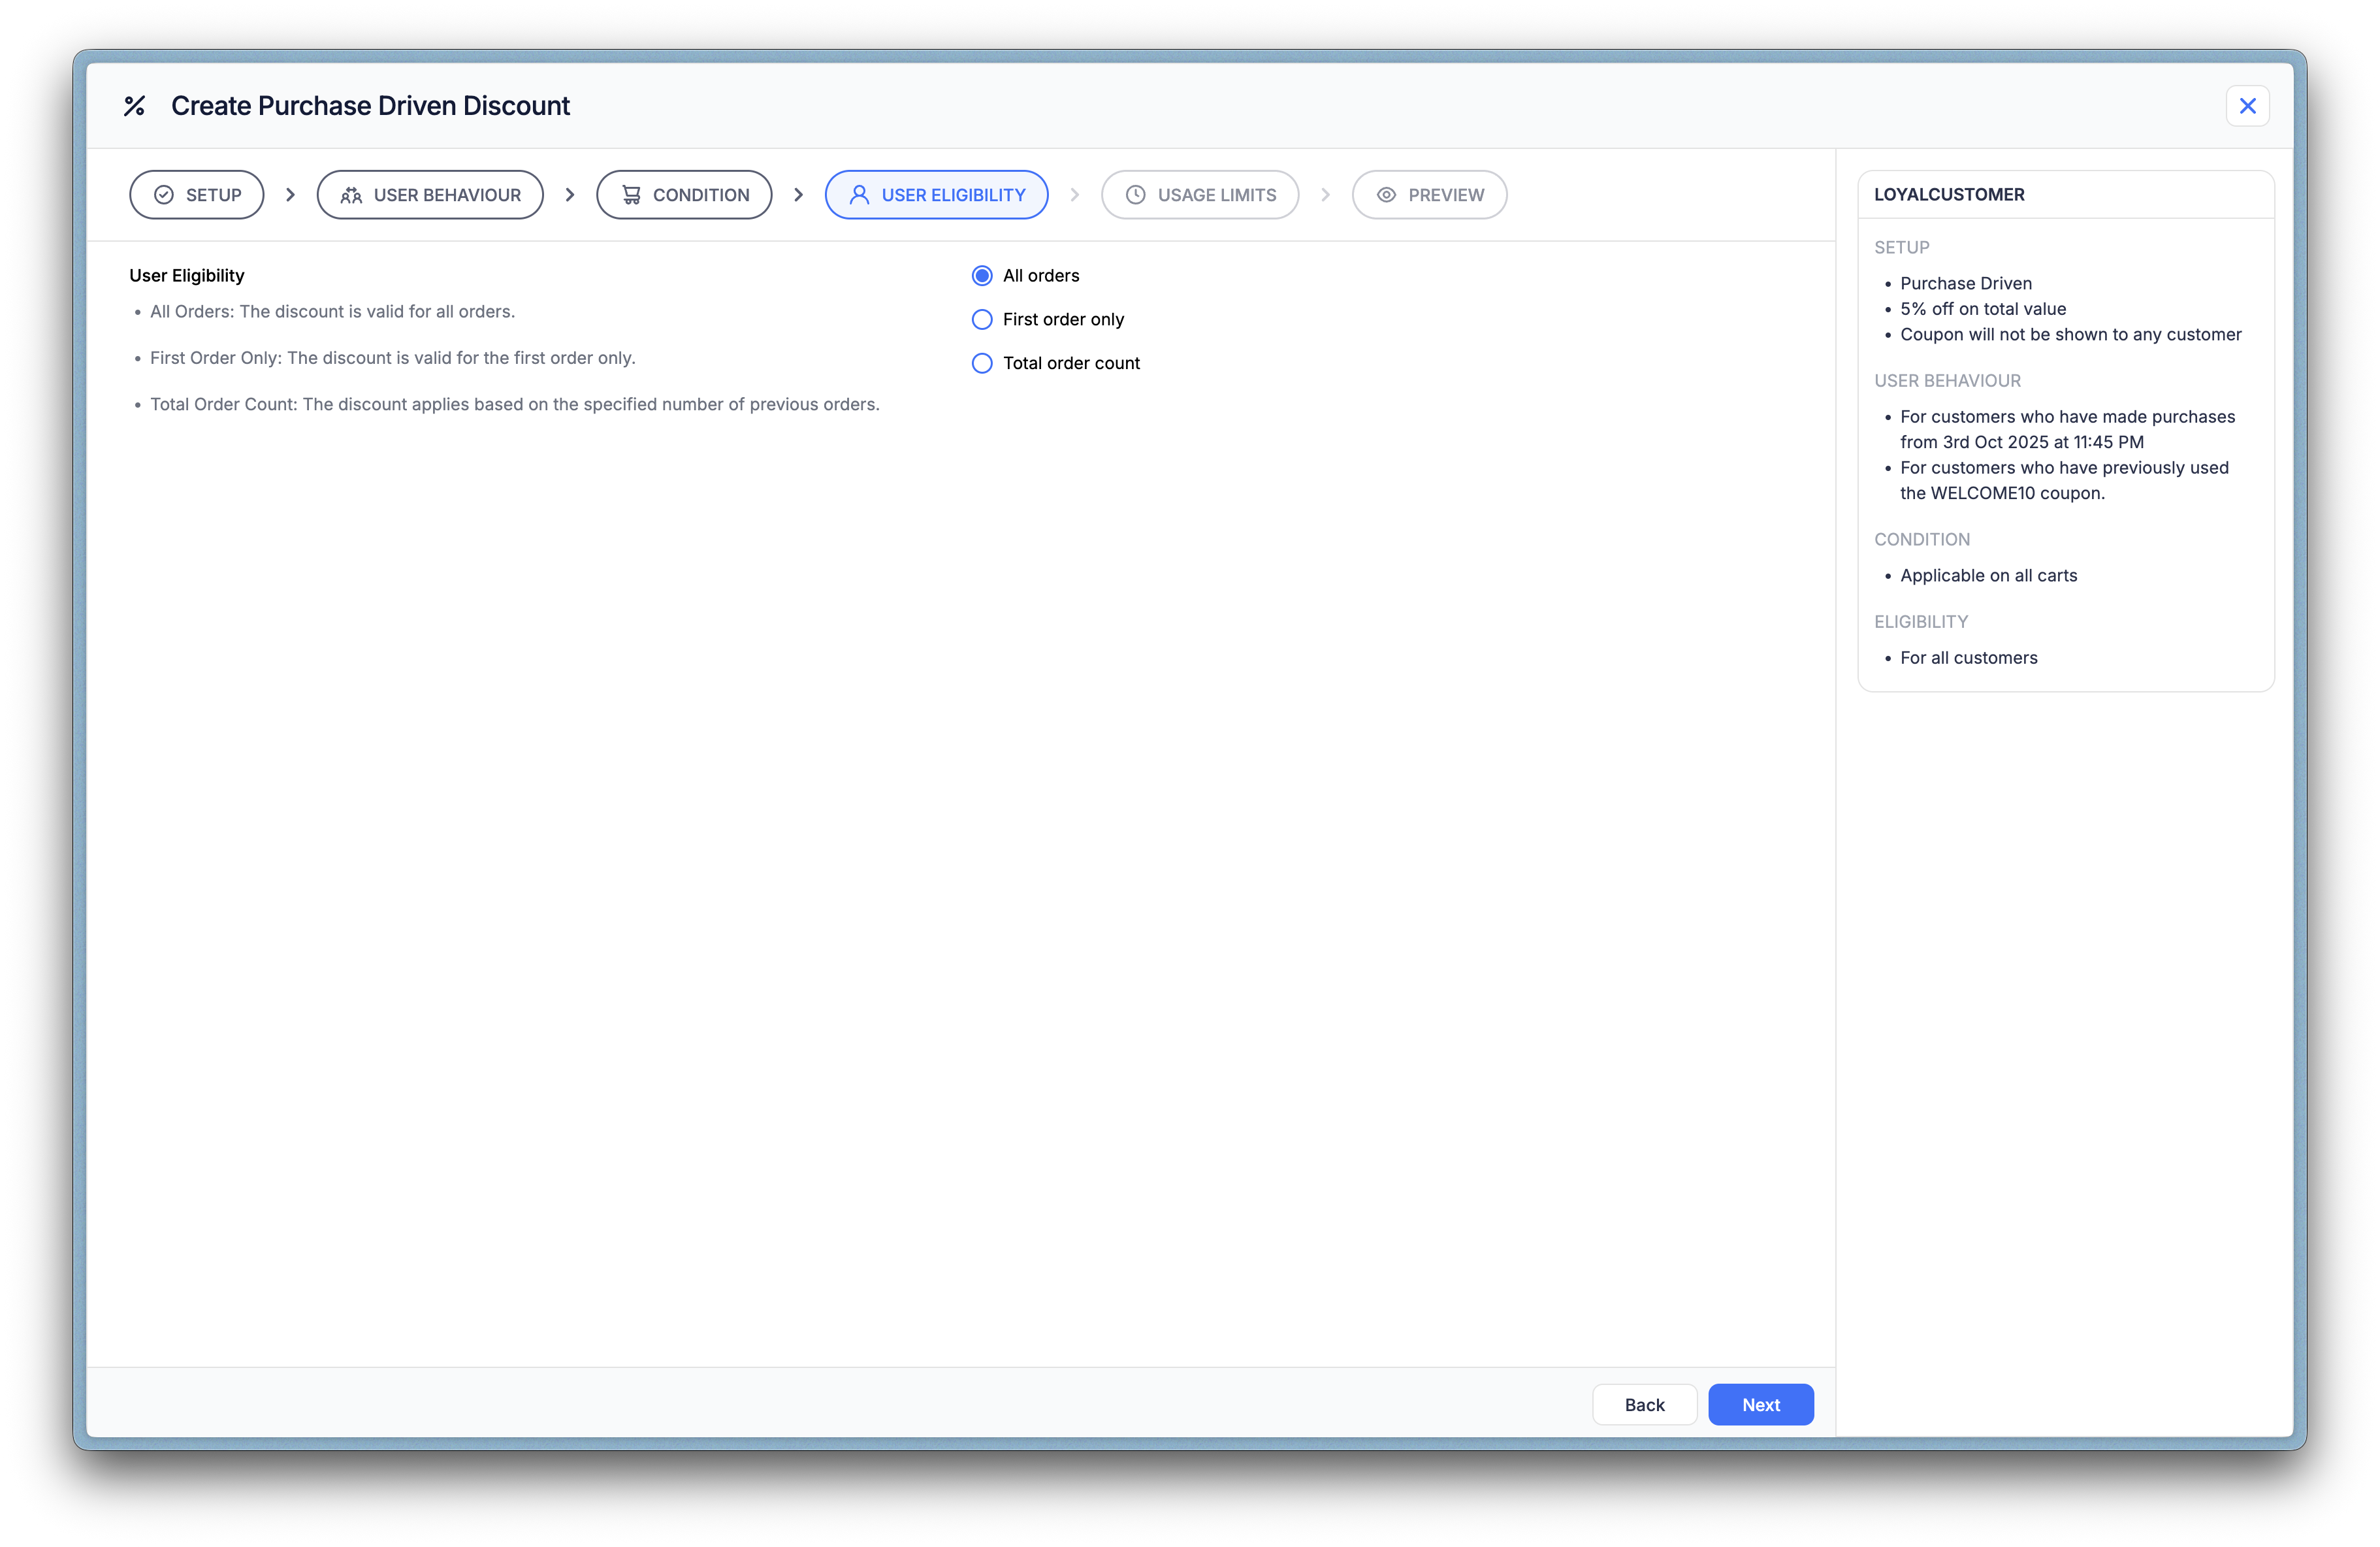Click the percent discount icon in header

[134, 106]
